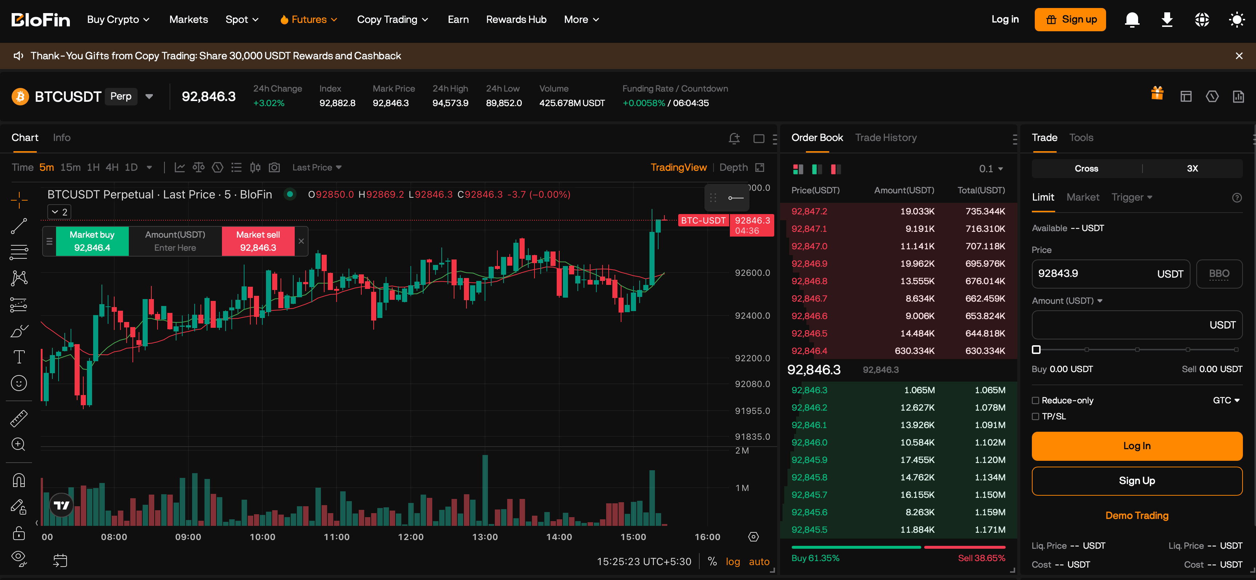Select the Trend Line drawing tool
The image size is (1256, 580).
coord(19,226)
